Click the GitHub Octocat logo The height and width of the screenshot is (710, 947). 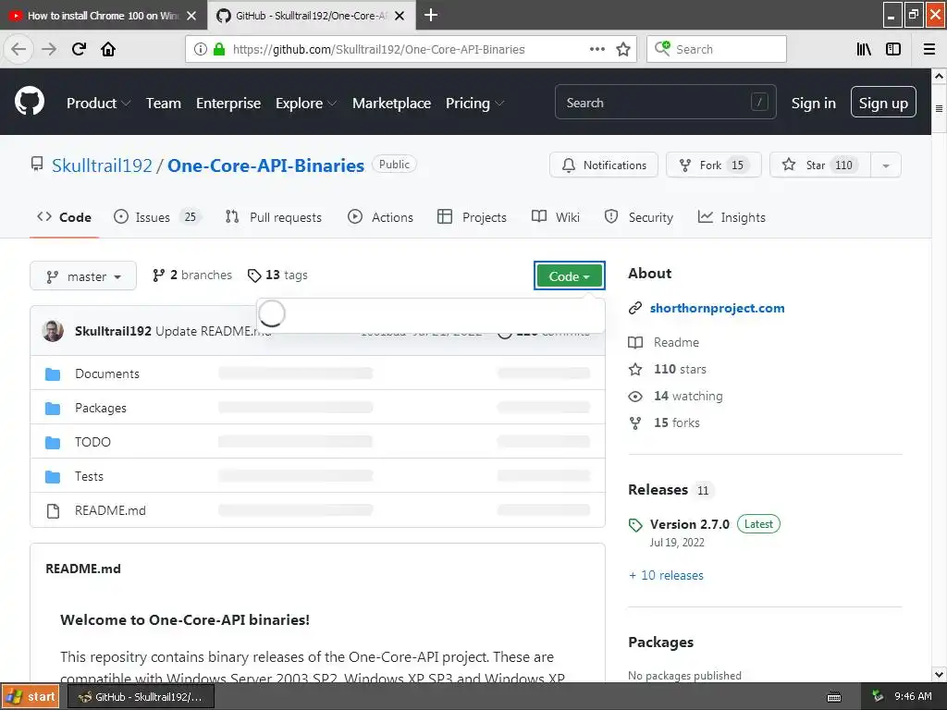[30, 101]
